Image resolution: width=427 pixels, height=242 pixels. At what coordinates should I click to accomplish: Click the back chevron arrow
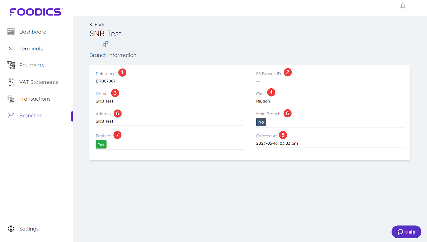point(91,24)
